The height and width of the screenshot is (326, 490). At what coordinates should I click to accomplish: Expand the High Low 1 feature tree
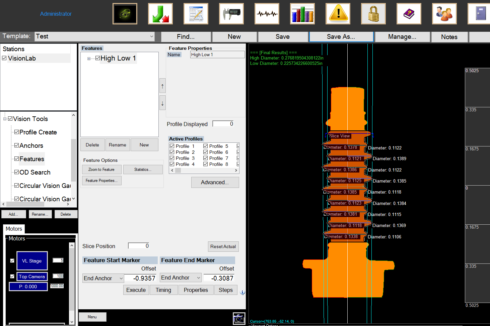88,59
